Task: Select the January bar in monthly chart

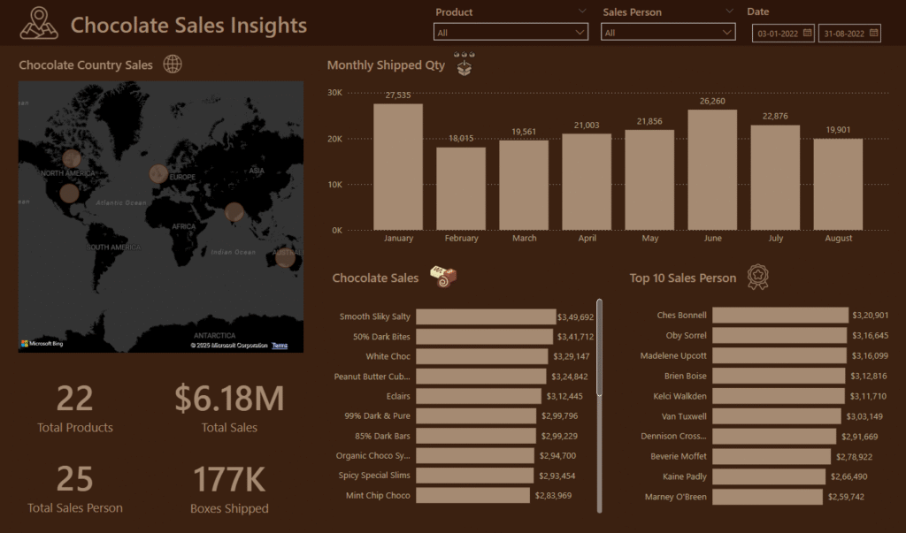Action: (398, 167)
